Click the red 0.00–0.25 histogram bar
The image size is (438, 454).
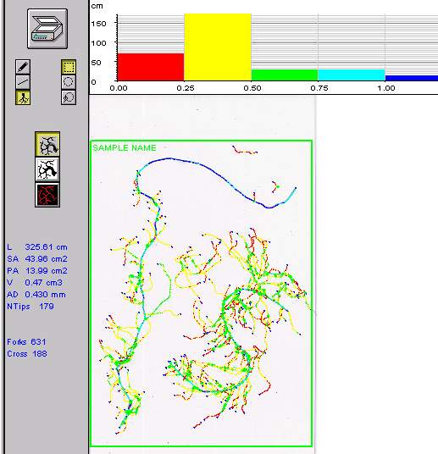tap(151, 67)
